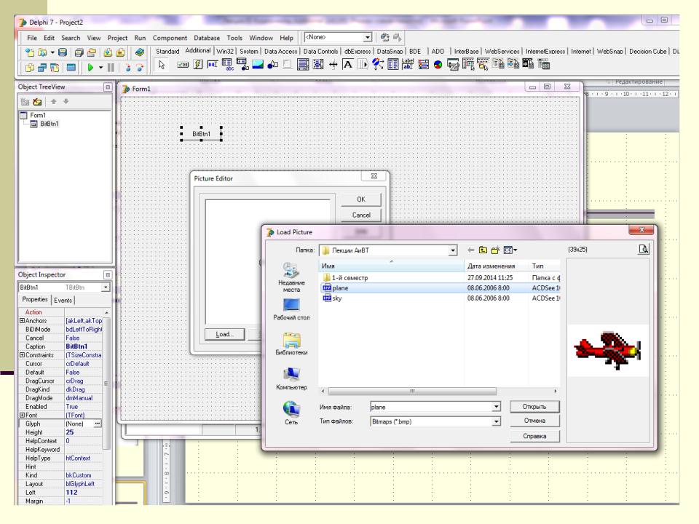Click the back arrow in Load Picture dialog
Screen dimensions: 699x524
[x=470, y=250]
